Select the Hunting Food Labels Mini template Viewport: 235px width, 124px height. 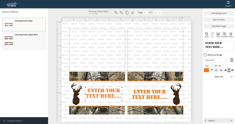[x=24, y=41]
